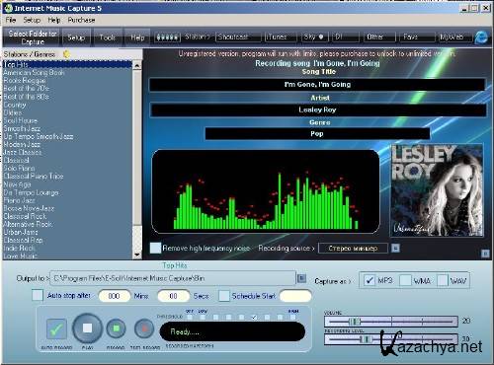Click the Setup toolbar button

coord(76,37)
